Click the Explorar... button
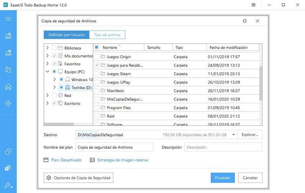This screenshot has width=305, height=193. tap(250, 135)
